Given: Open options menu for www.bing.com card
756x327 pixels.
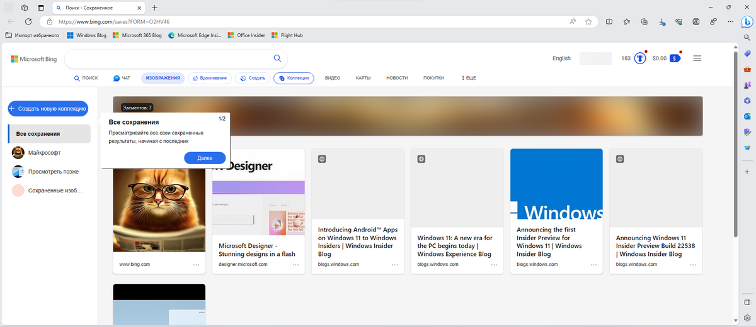Looking at the screenshot, I should tap(197, 265).
